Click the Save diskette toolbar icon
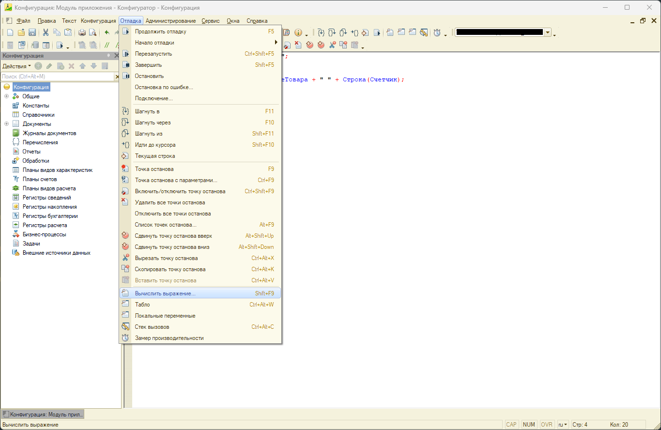The width and height of the screenshot is (661, 430). point(32,32)
